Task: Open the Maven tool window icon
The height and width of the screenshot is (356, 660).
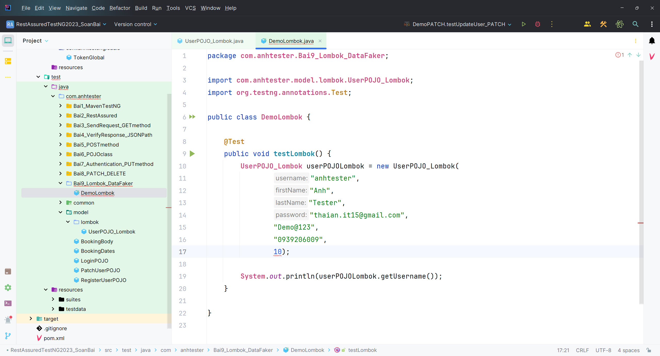Action: click(x=652, y=56)
